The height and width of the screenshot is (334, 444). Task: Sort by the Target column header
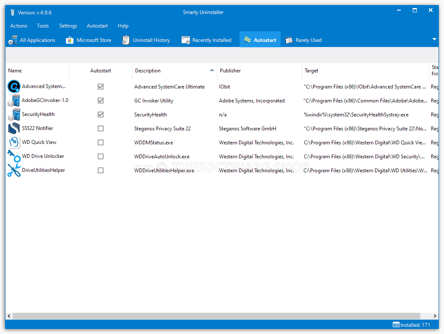click(x=365, y=71)
